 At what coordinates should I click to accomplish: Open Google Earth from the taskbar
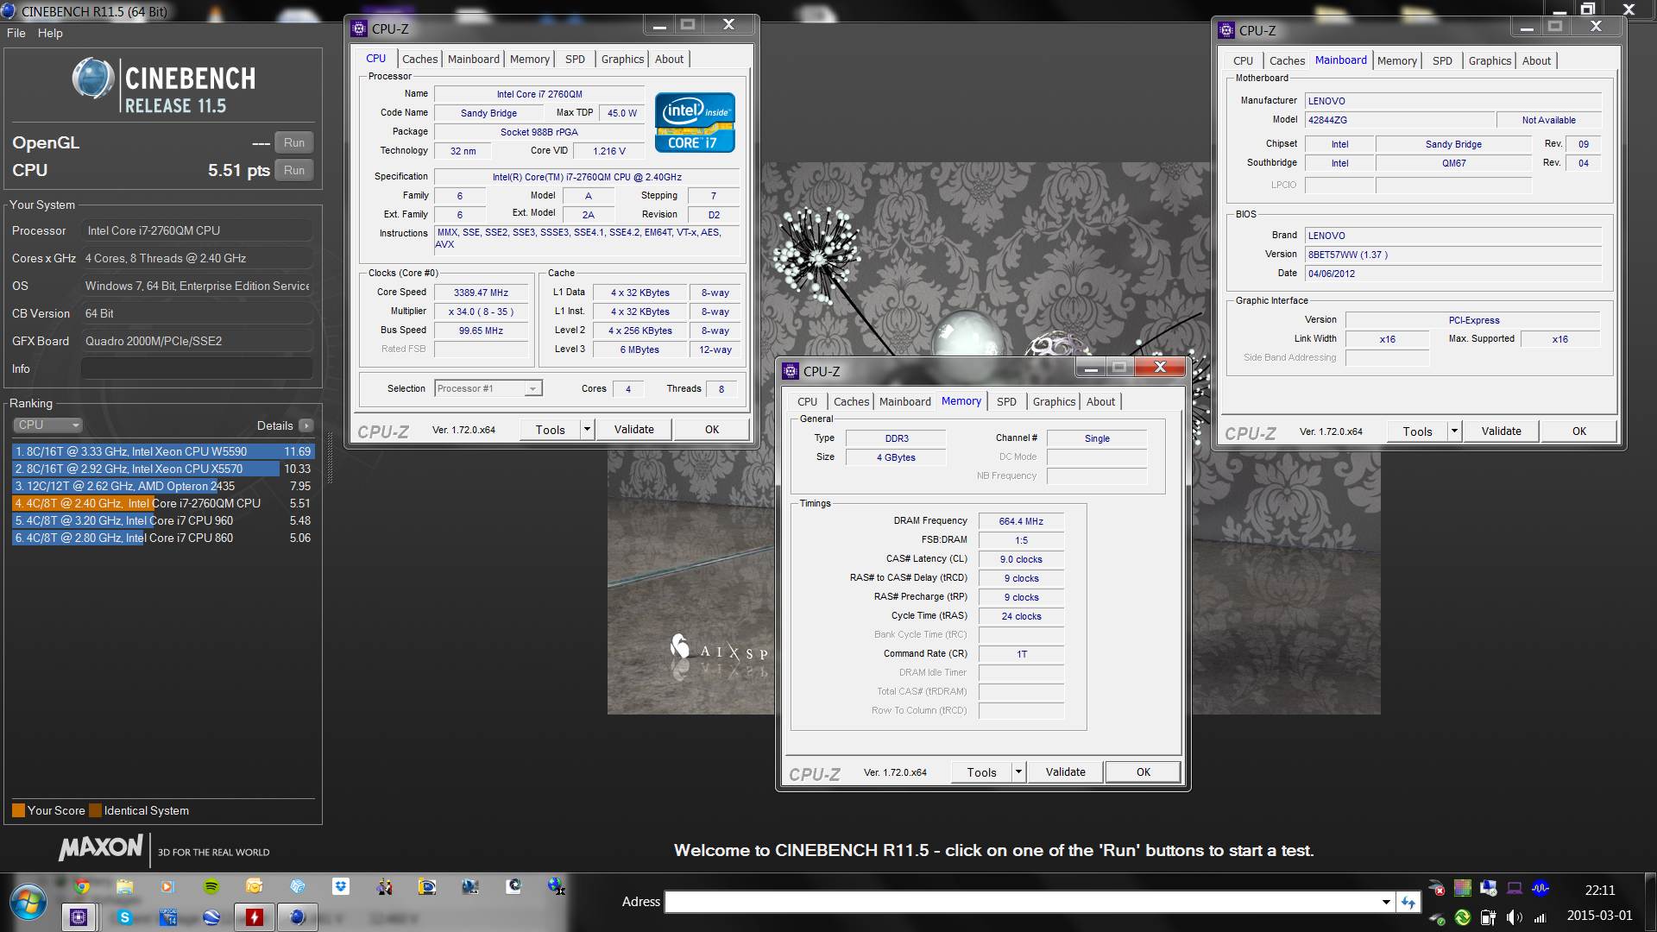pyautogui.click(x=211, y=916)
